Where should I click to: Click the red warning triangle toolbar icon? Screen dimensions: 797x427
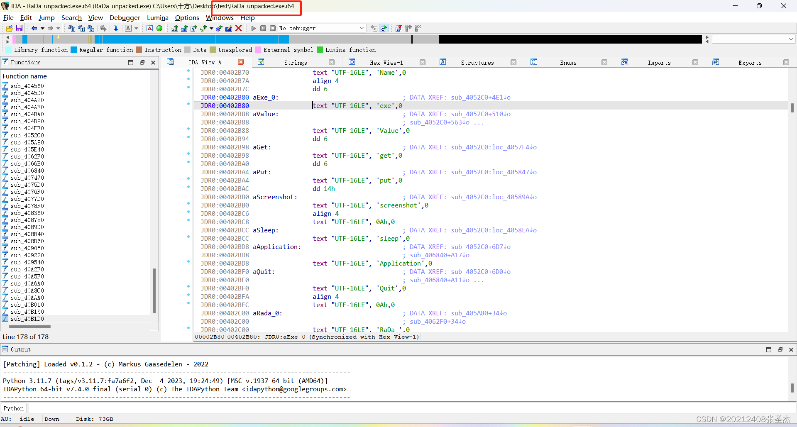[150, 28]
